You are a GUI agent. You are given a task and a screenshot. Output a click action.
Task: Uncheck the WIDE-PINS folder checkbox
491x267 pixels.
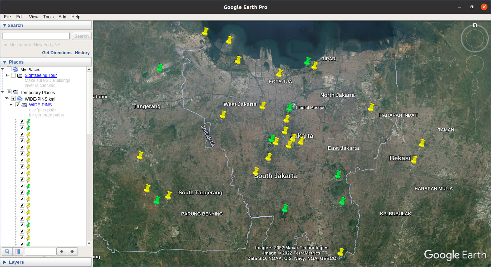[18, 105]
